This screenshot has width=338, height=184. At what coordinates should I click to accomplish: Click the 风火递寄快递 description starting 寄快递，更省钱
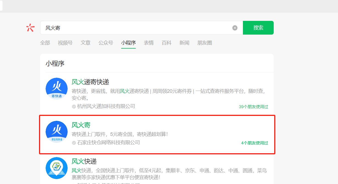point(169,94)
